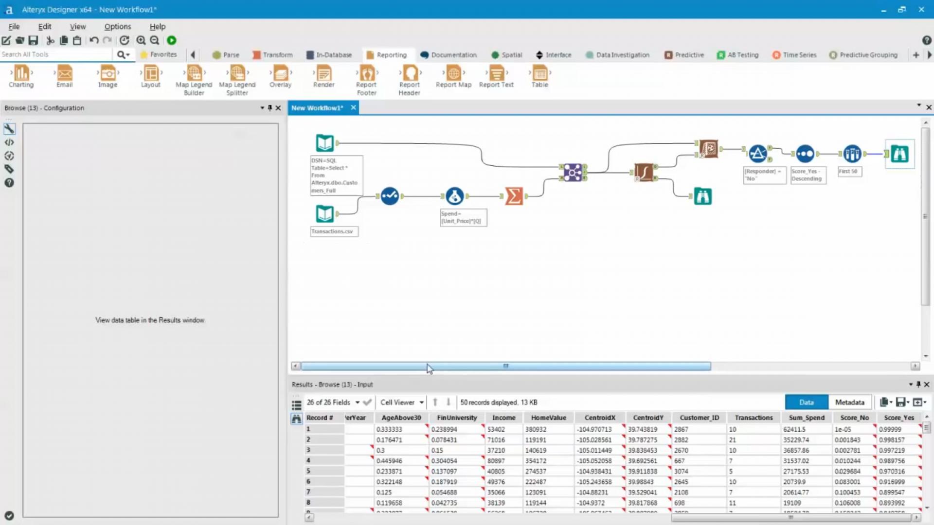Open the search options dropdown beside magnifier
The width and height of the screenshot is (934, 525).
click(x=127, y=55)
